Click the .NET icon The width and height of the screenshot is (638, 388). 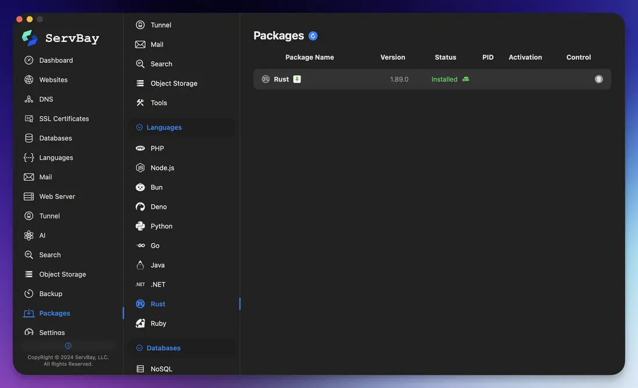[141, 284]
